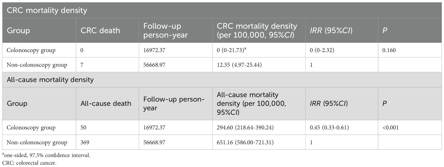The image size is (444, 167).
Task: Click the '294.60 (218.64-390.24)' cell
Action: (245, 128)
